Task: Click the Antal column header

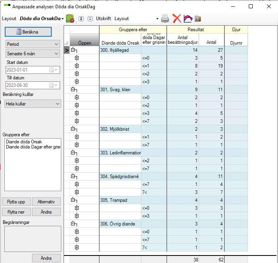Action: point(212,40)
